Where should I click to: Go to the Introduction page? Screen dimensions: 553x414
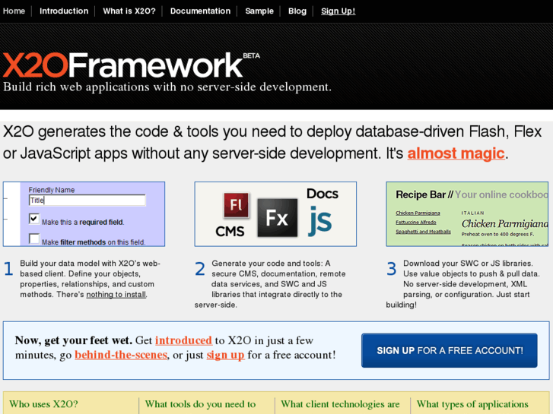coord(64,11)
